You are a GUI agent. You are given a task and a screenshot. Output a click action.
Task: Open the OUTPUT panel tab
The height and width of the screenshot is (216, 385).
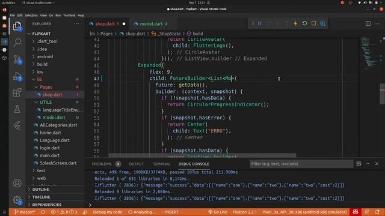[136, 164]
